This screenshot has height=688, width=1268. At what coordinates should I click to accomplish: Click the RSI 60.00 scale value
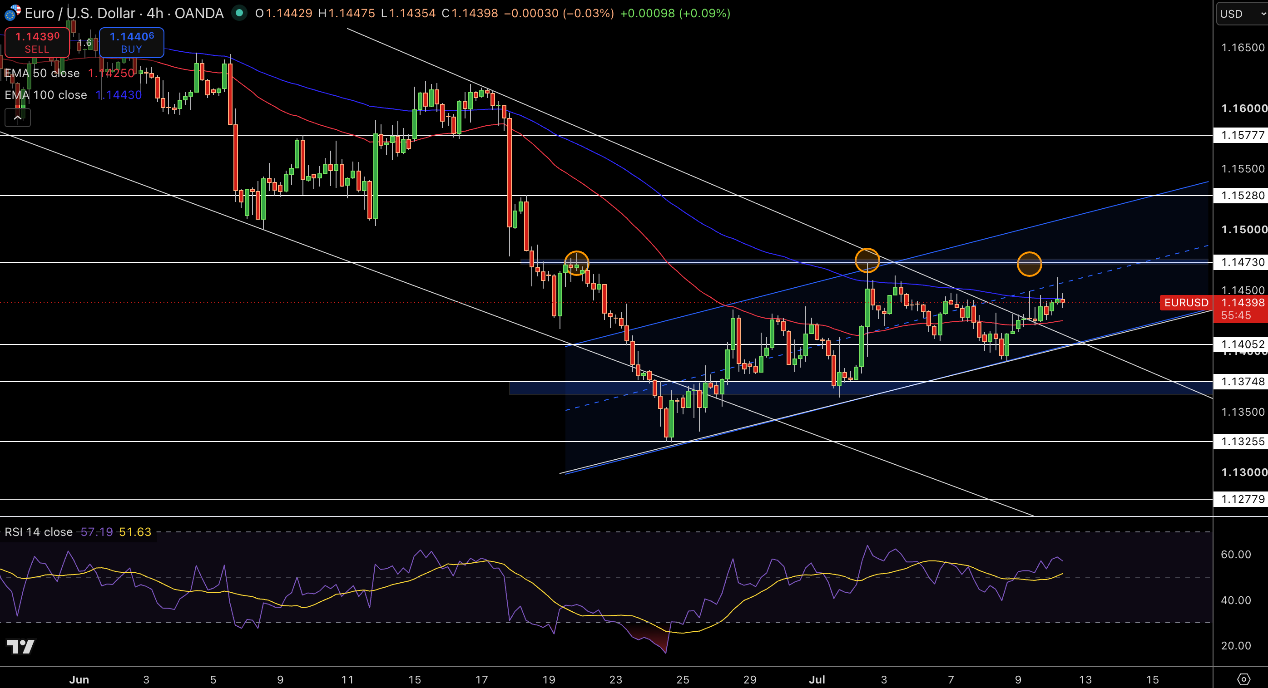pos(1235,555)
